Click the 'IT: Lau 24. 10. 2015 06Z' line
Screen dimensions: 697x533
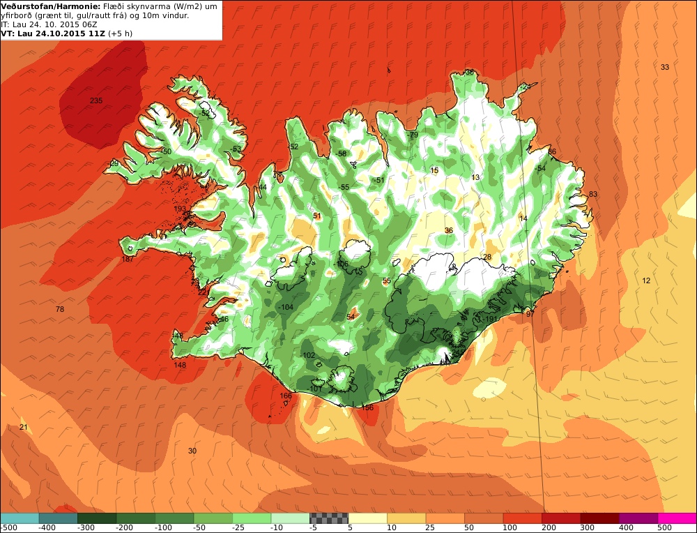[x=49, y=24]
